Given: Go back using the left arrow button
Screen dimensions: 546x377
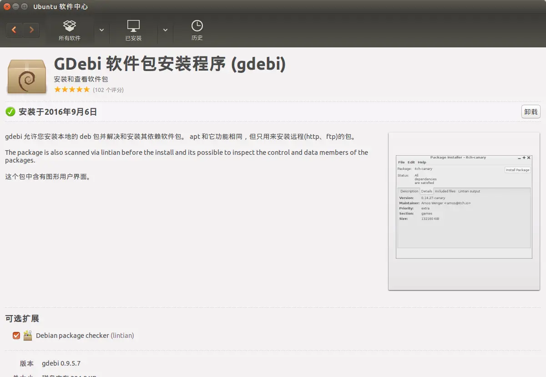Looking at the screenshot, I should click(14, 30).
